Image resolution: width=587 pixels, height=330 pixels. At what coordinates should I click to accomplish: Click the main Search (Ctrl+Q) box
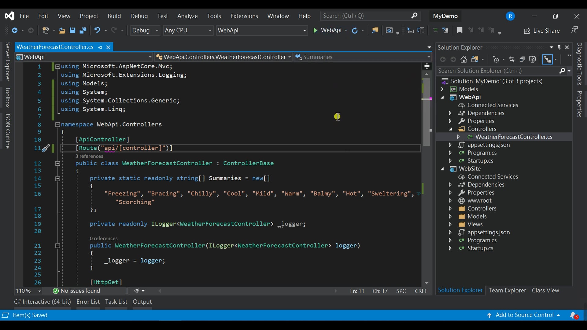click(370, 16)
